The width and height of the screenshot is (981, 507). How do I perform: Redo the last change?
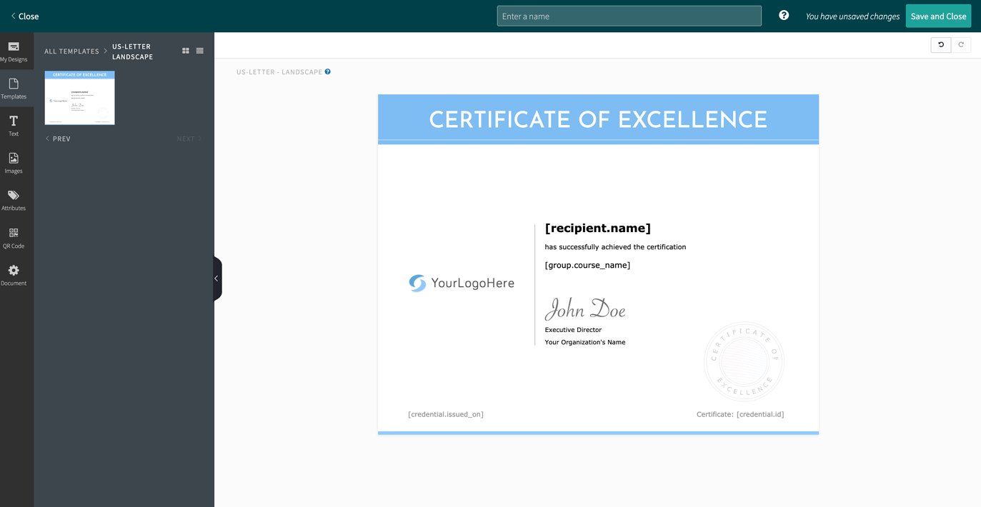coord(961,44)
